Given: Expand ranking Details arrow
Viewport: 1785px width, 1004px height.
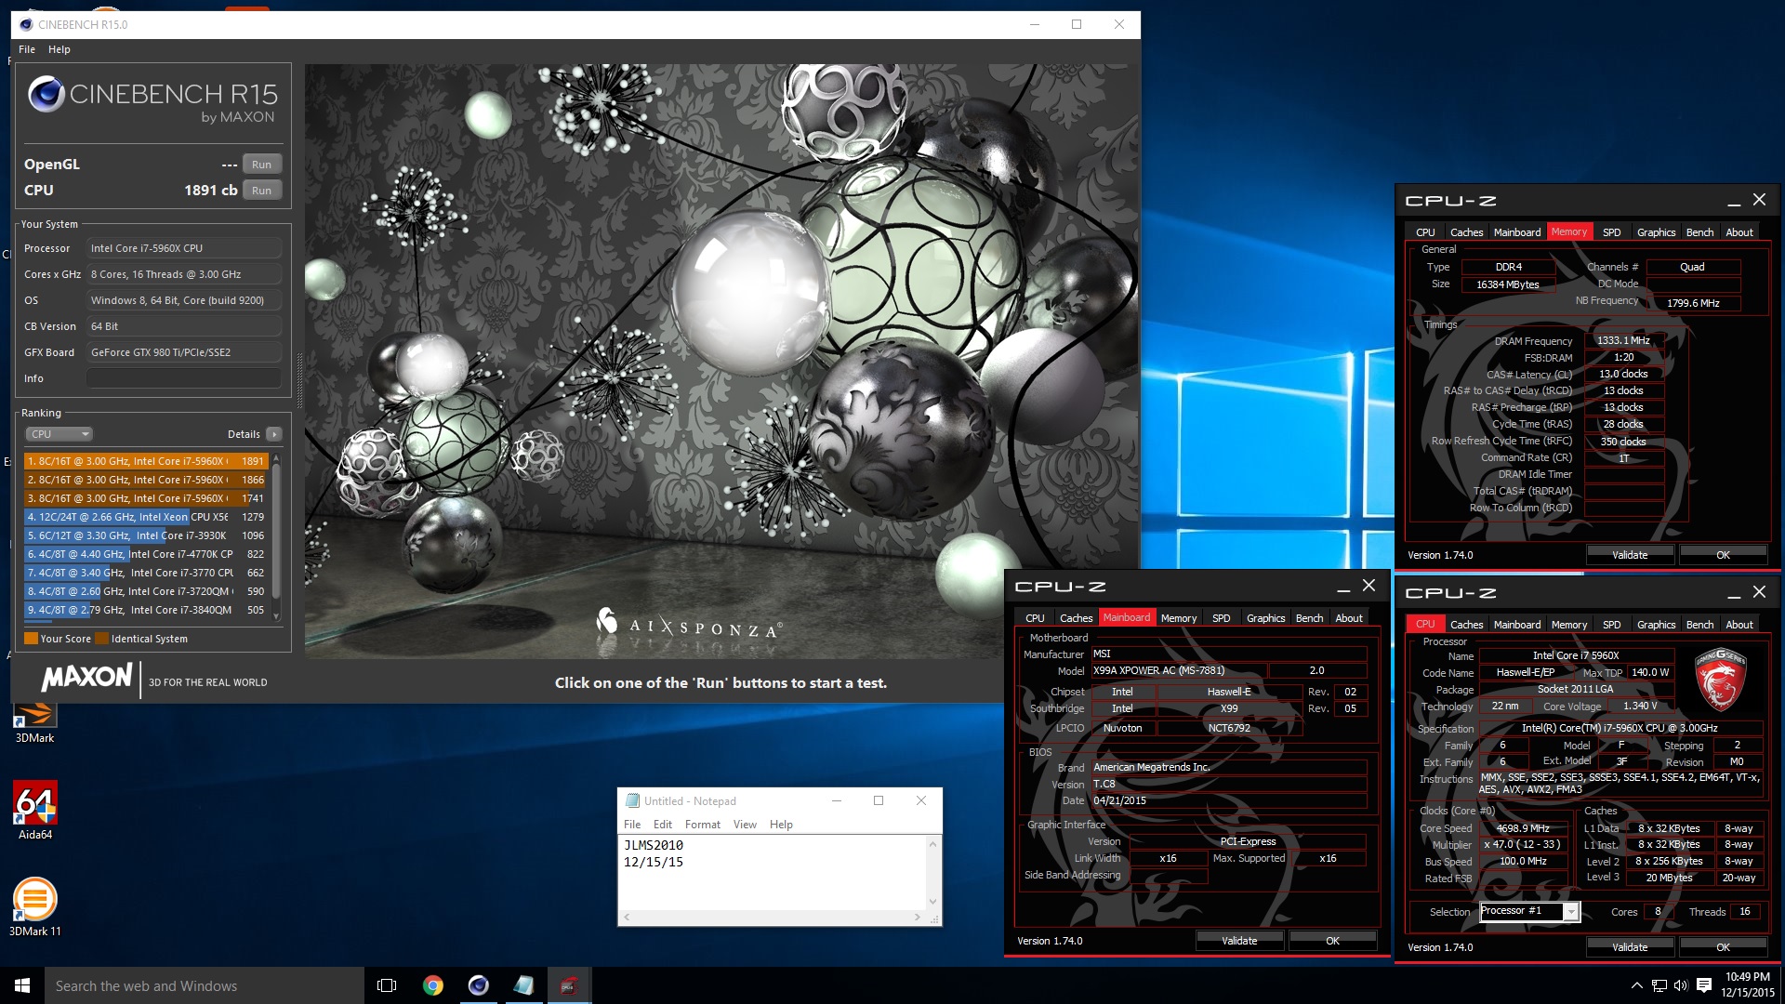Looking at the screenshot, I should (273, 434).
